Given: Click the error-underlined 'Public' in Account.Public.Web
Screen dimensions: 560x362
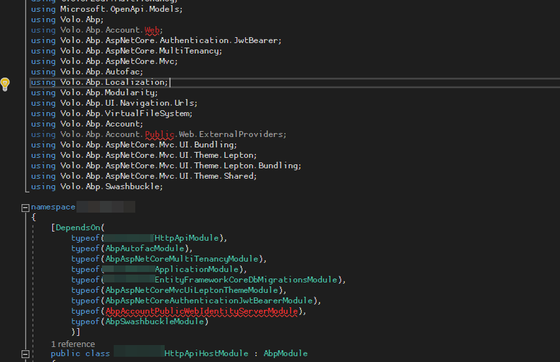Looking at the screenshot, I should [159, 134].
